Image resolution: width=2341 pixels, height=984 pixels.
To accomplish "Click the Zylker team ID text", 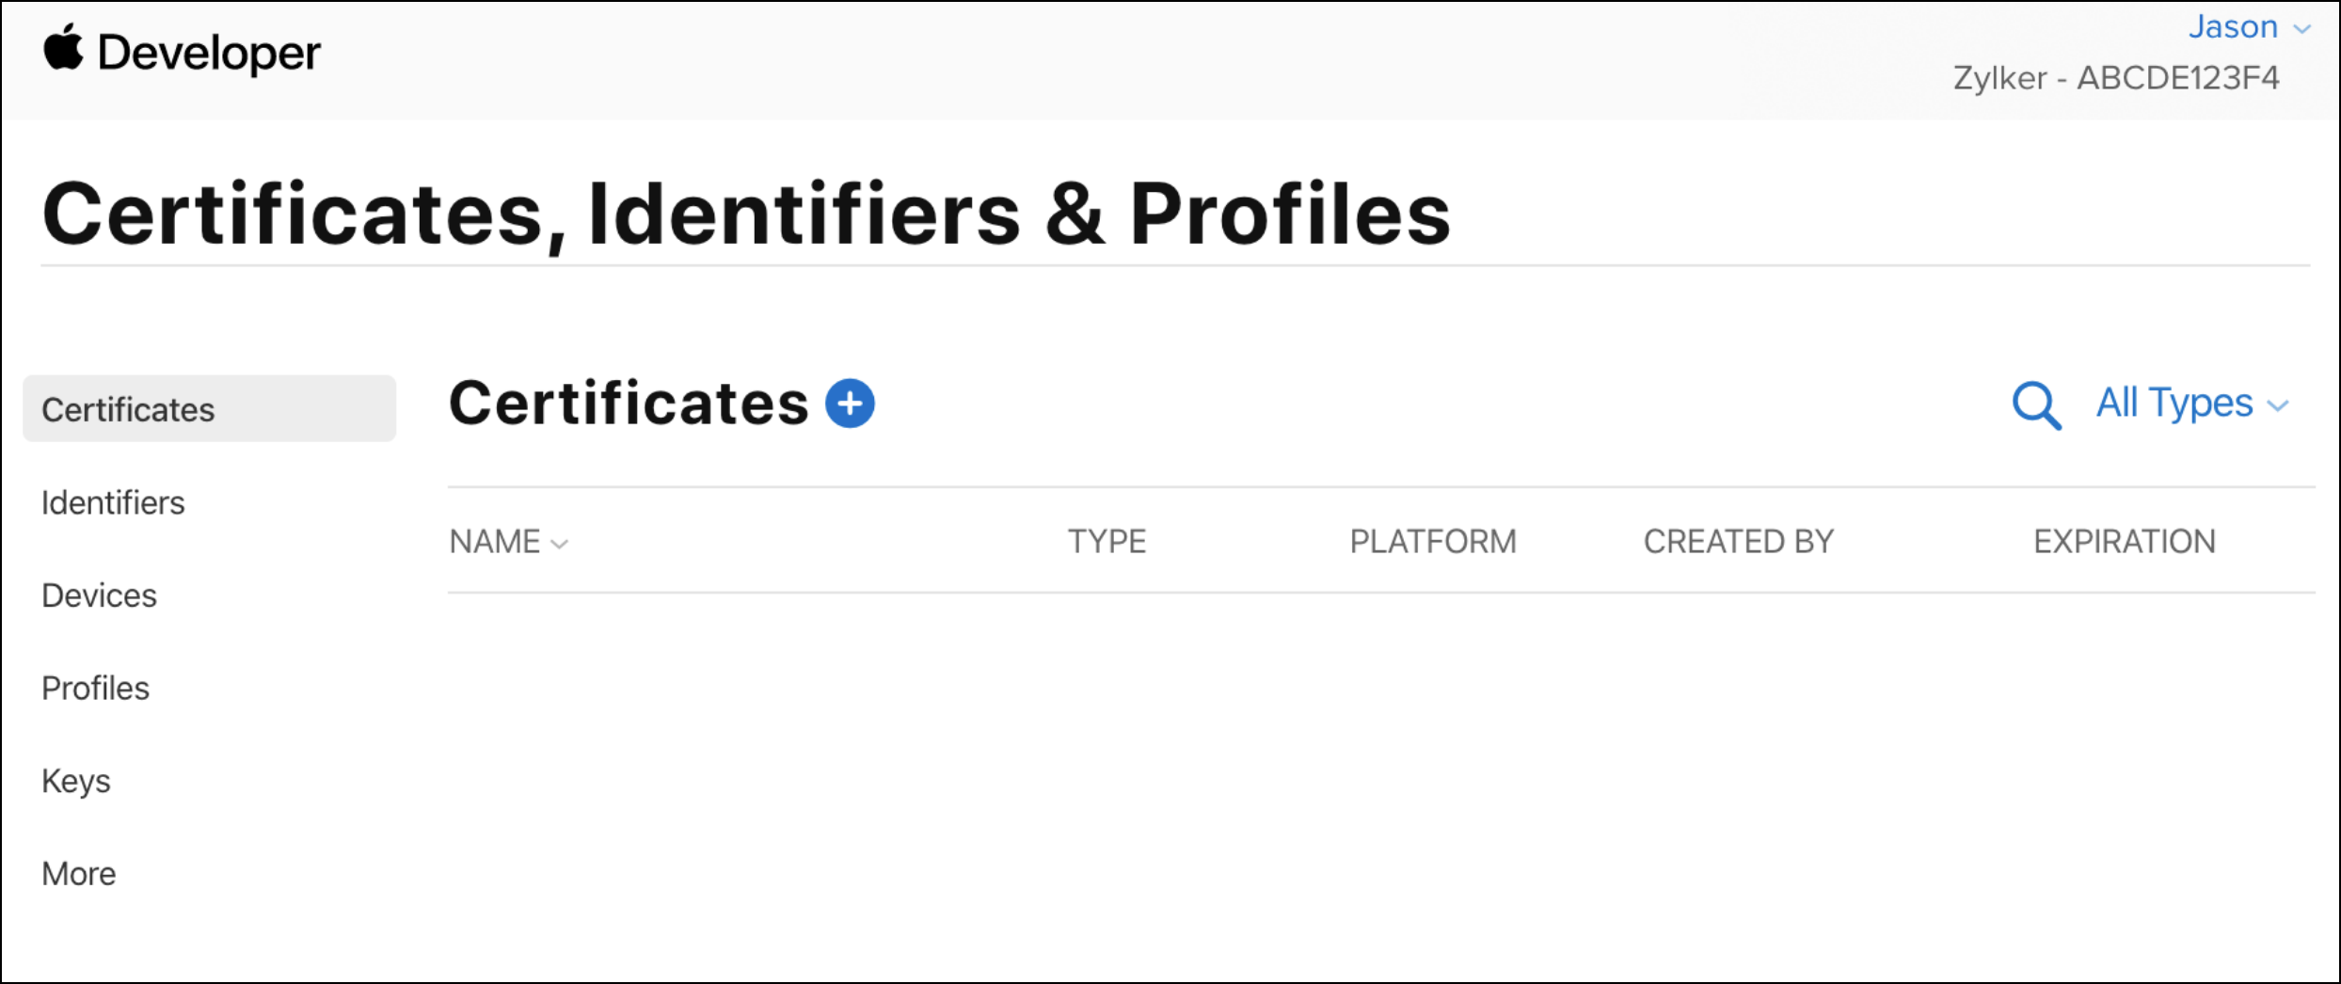I will [x=2116, y=78].
